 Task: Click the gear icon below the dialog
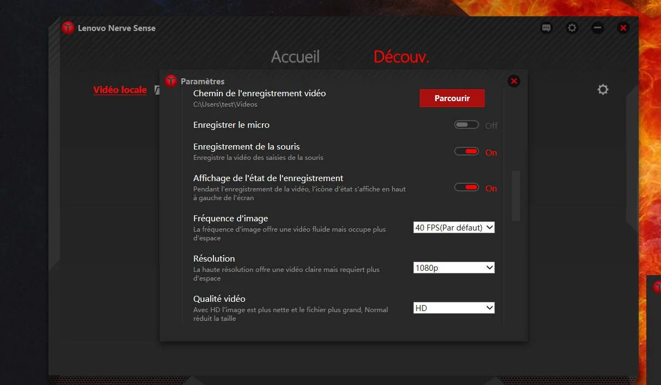pyautogui.click(x=603, y=89)
